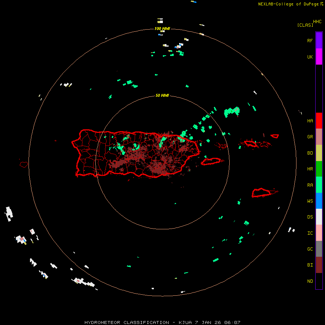
Task: Click the HA legend label
Action: [x=310, y=121]
